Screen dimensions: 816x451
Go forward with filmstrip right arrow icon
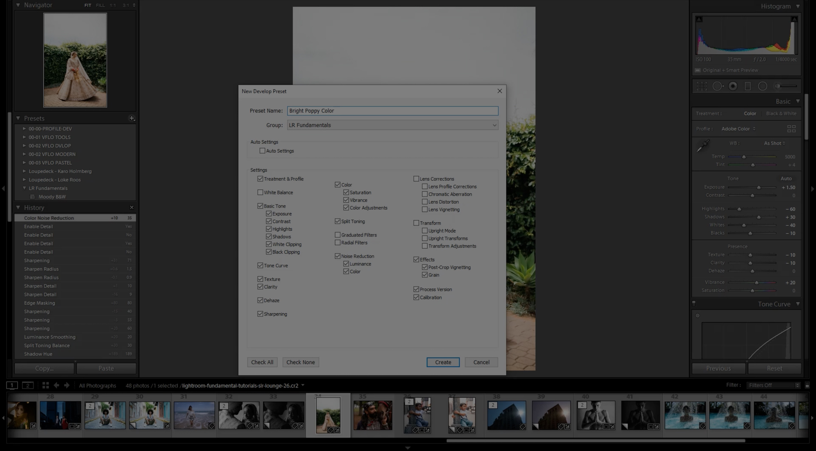(67, 385)
